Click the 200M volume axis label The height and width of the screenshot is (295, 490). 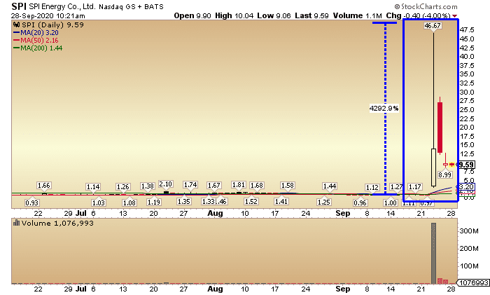[469, 248]
